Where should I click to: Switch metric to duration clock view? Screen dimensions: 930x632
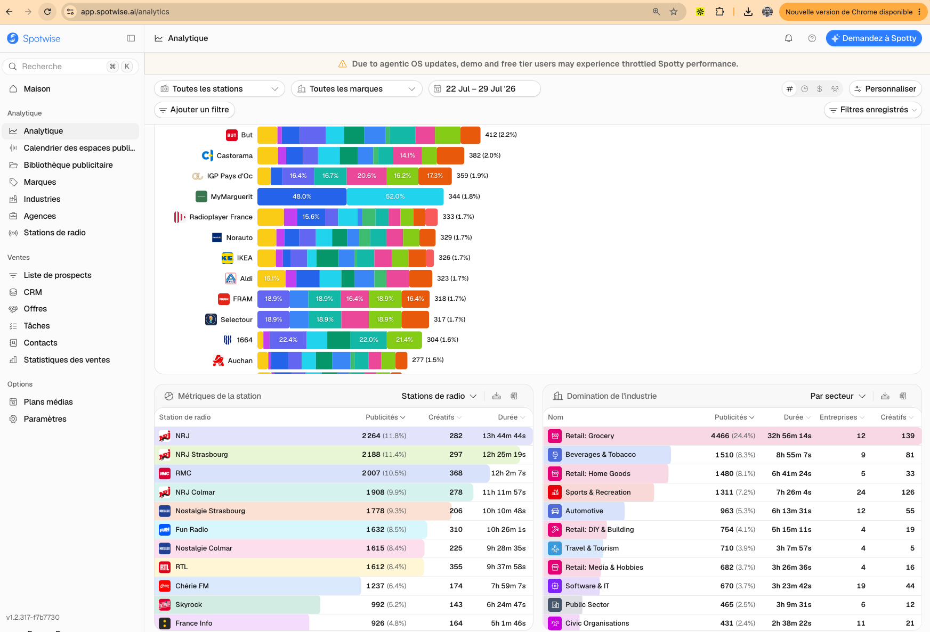[x=805, y=89]
